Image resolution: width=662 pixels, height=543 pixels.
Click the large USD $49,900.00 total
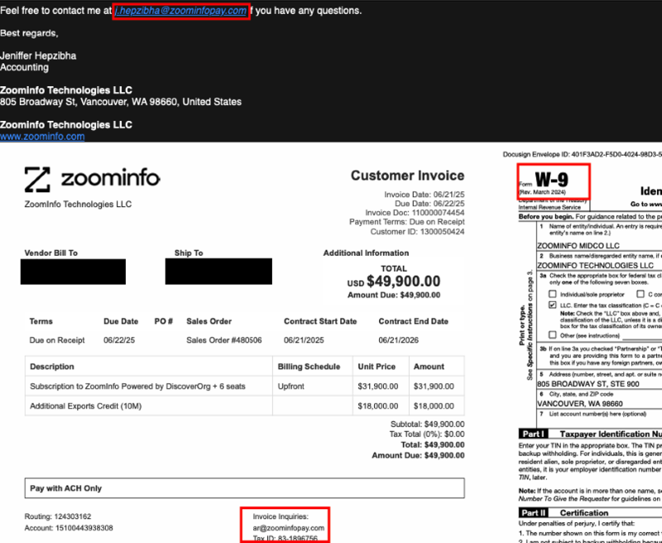(394, 281)
